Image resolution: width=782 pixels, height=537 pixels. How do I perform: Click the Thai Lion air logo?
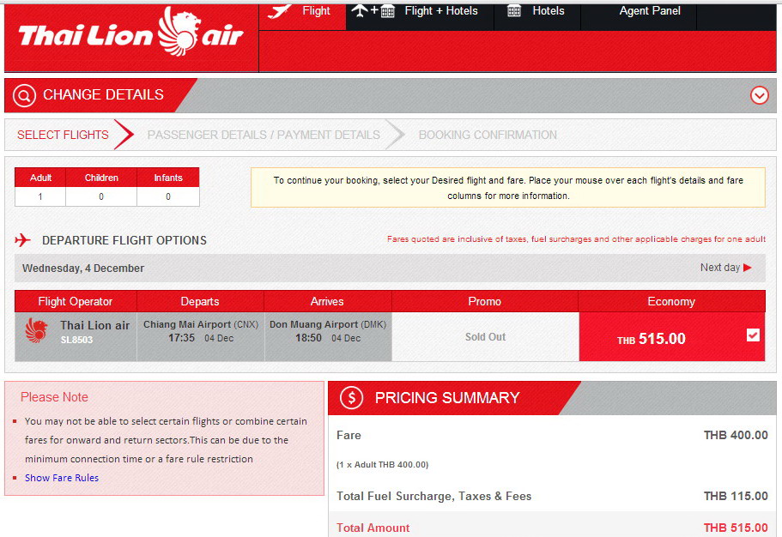[x=130, y=34]
